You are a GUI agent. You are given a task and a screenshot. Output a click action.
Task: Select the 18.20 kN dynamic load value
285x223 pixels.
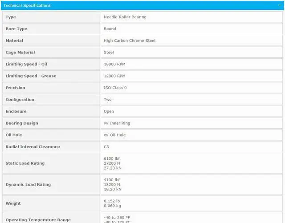tap(113, 189)
